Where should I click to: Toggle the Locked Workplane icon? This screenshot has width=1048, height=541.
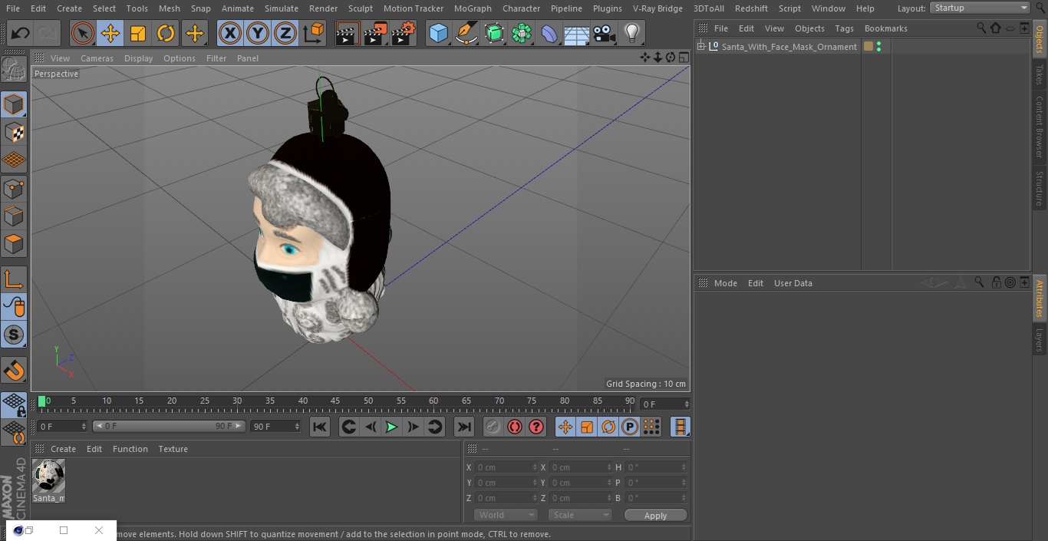pos(14,404)
